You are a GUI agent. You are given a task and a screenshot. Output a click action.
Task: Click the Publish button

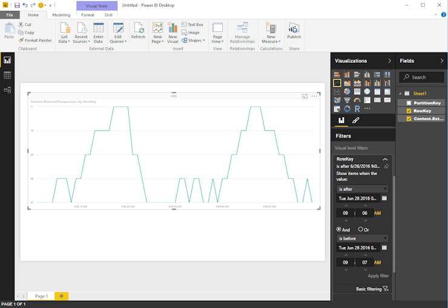(x=294, y=31)
